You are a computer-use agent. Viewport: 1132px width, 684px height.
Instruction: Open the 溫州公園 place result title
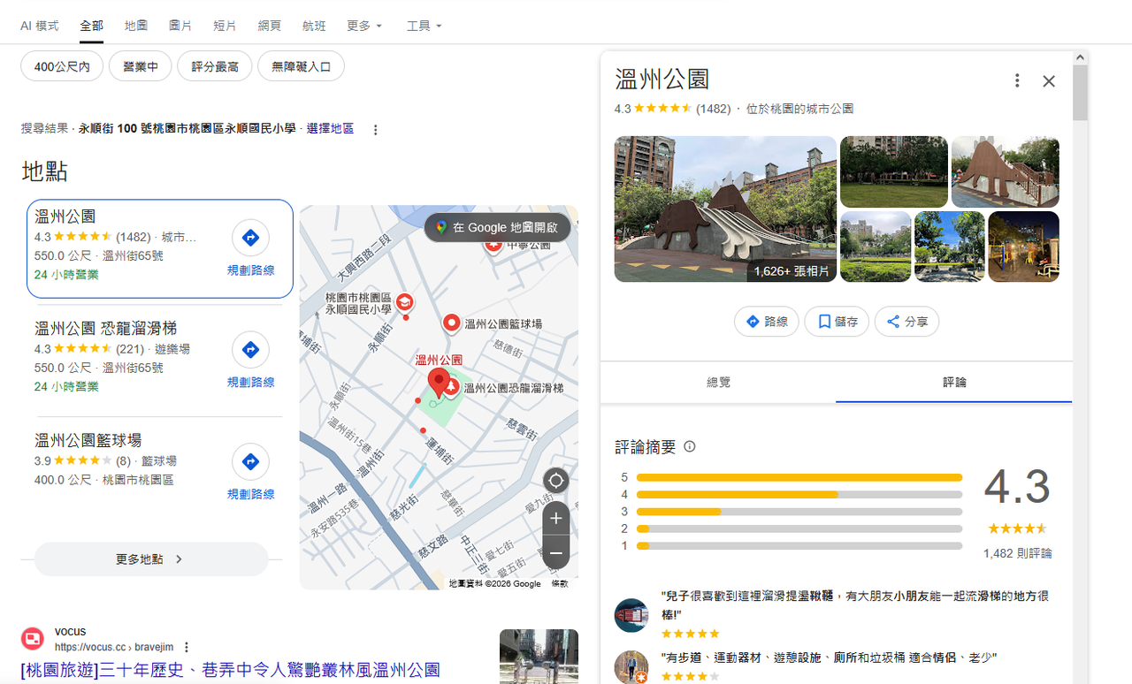(65, 217)
